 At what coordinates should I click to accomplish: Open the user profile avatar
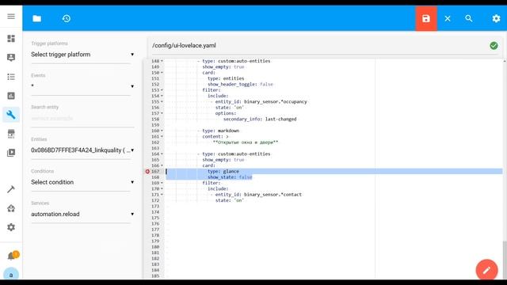pos(11,275)
